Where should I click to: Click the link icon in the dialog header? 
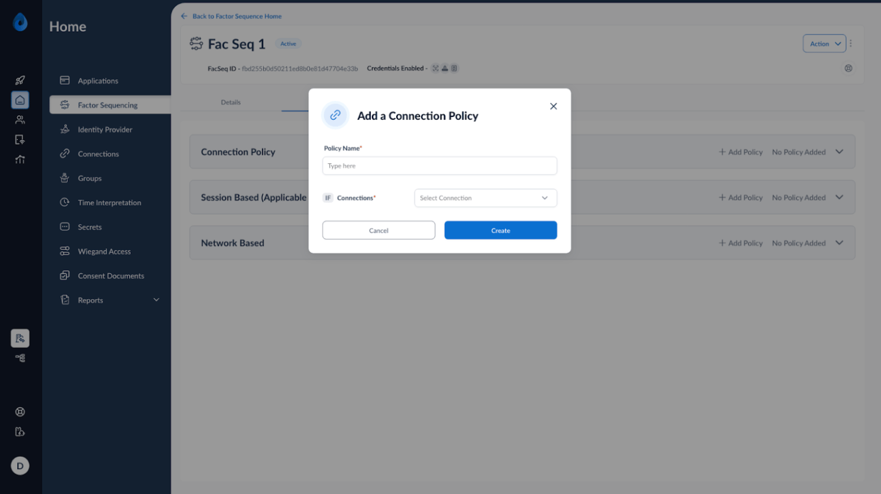336,115
